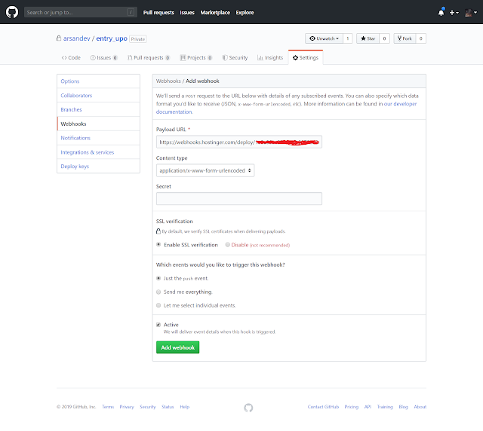Choose Send me everything option
This screenshot has width=483, height=431.
(158, 292)
